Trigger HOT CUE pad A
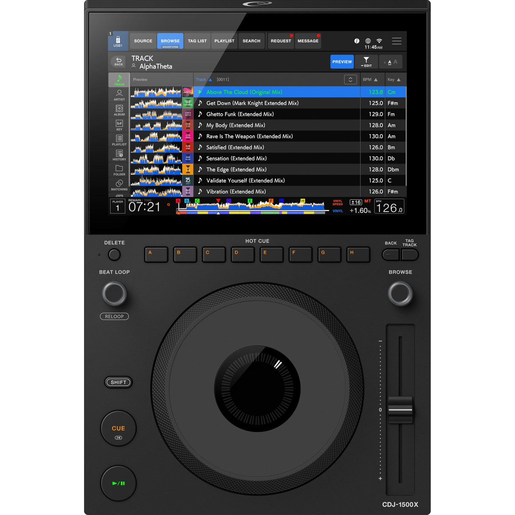The height and width of the screenshot is (515, 515). click(x=156, y=255)
